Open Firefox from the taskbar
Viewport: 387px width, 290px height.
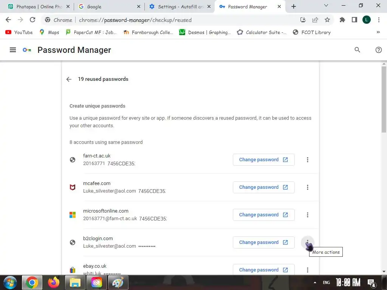54,282
